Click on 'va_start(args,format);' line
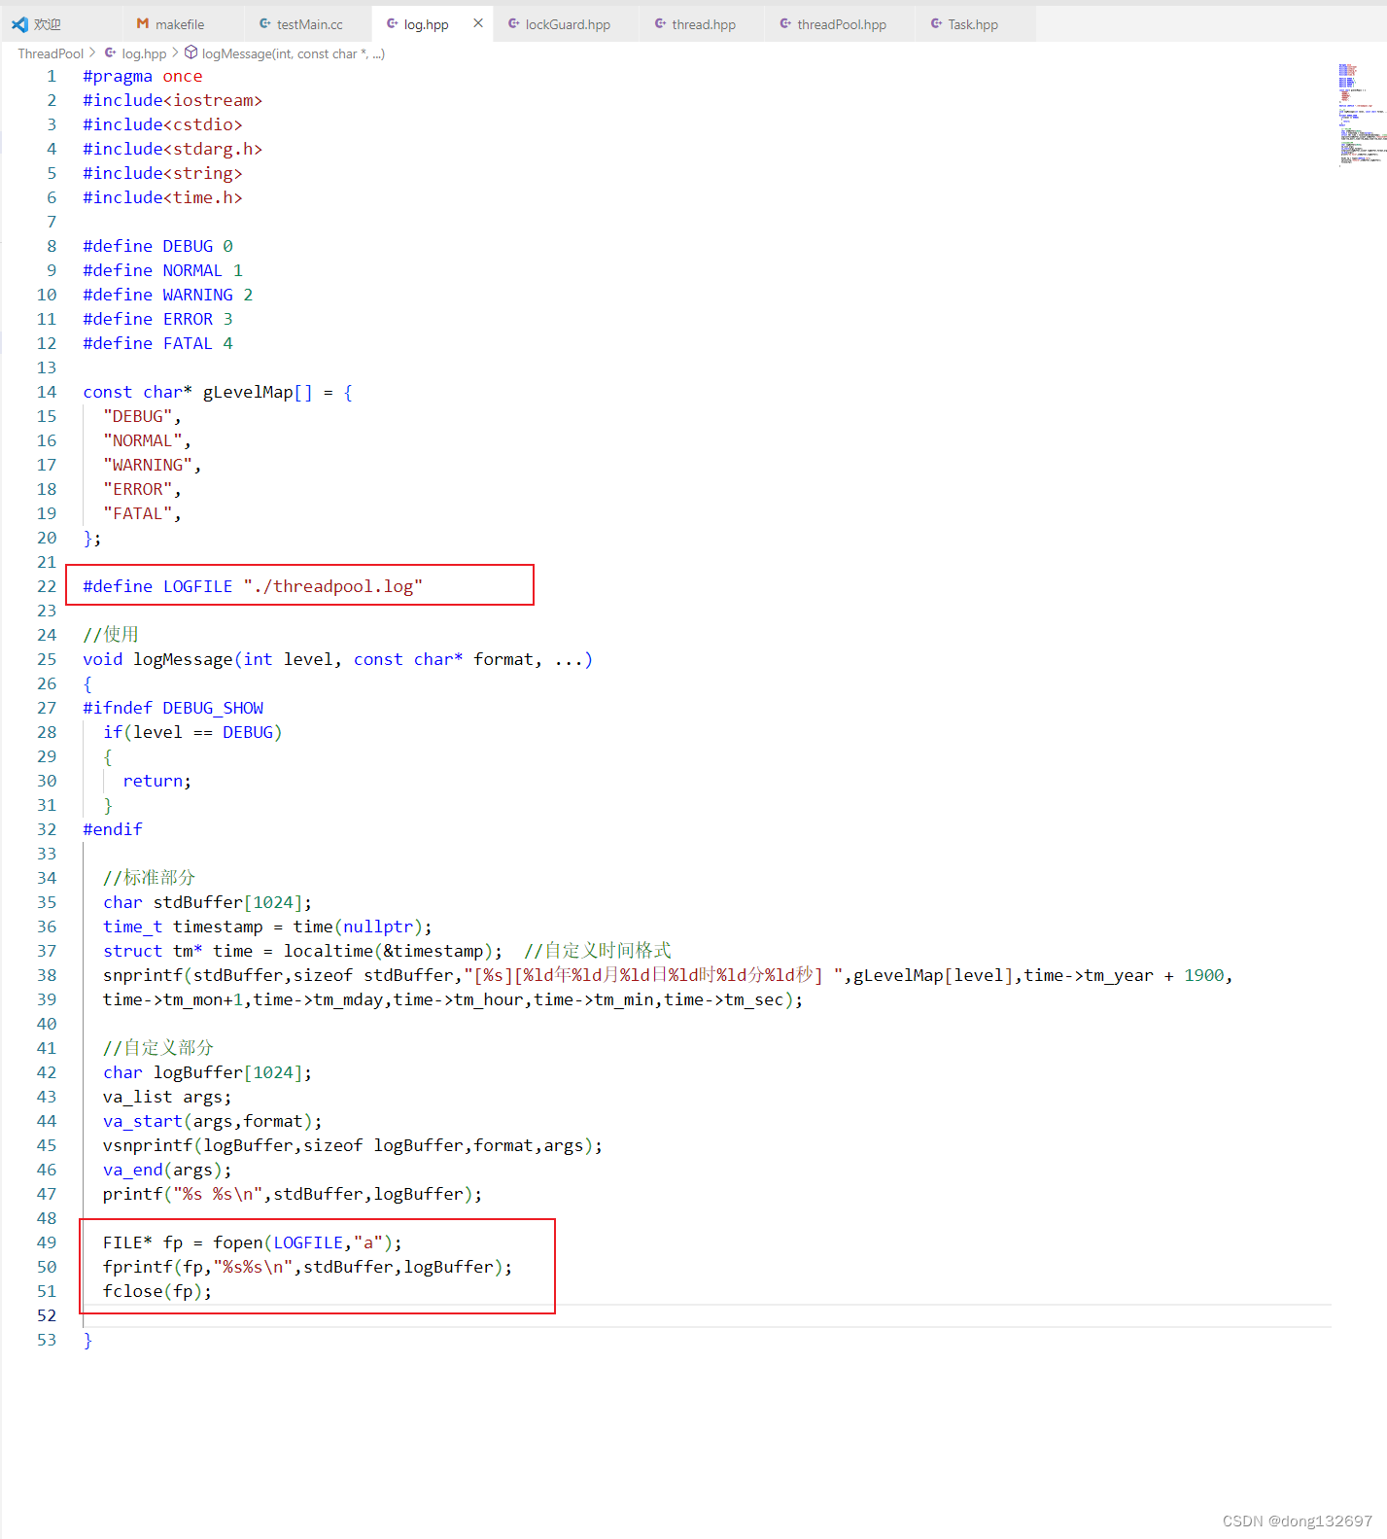 213,1121
